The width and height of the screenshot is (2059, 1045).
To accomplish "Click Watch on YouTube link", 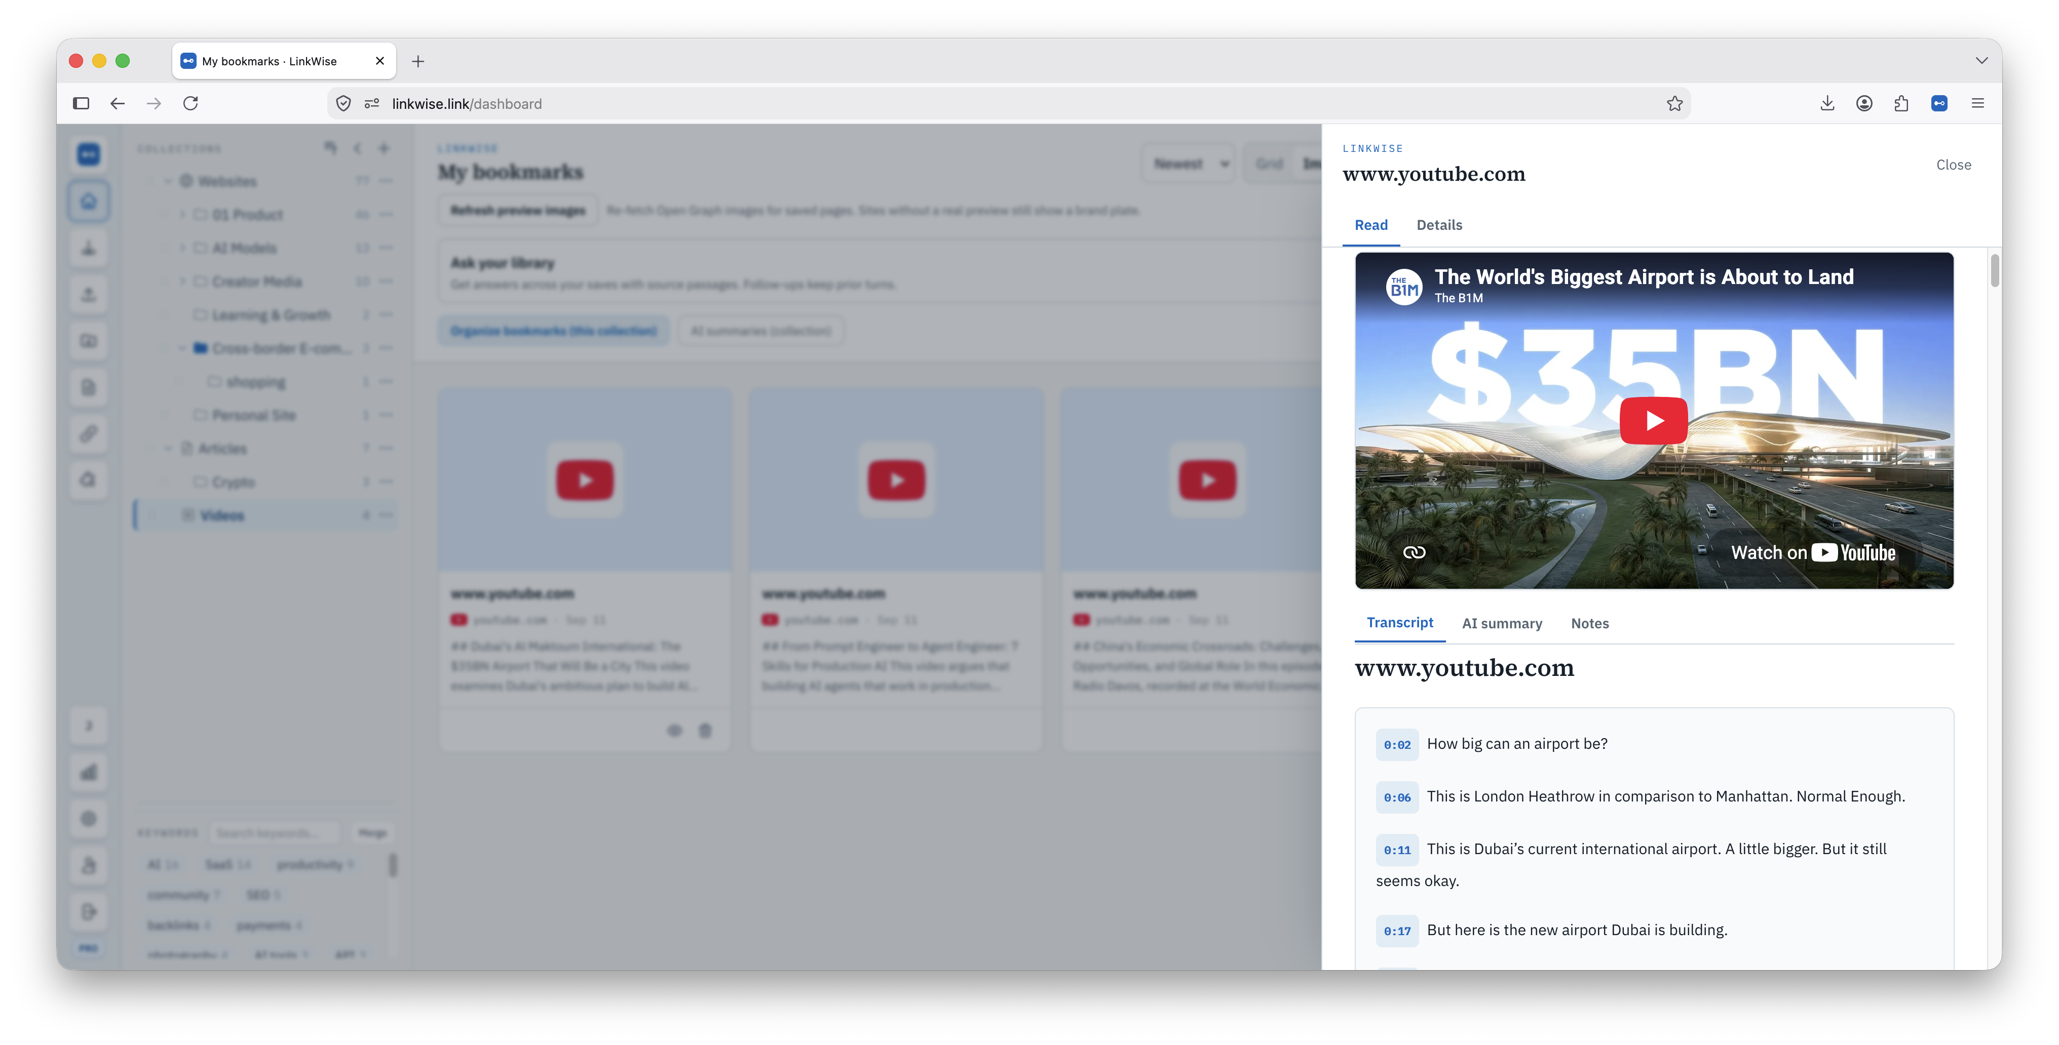I will pyautogui.click(x=1813, y=553).
